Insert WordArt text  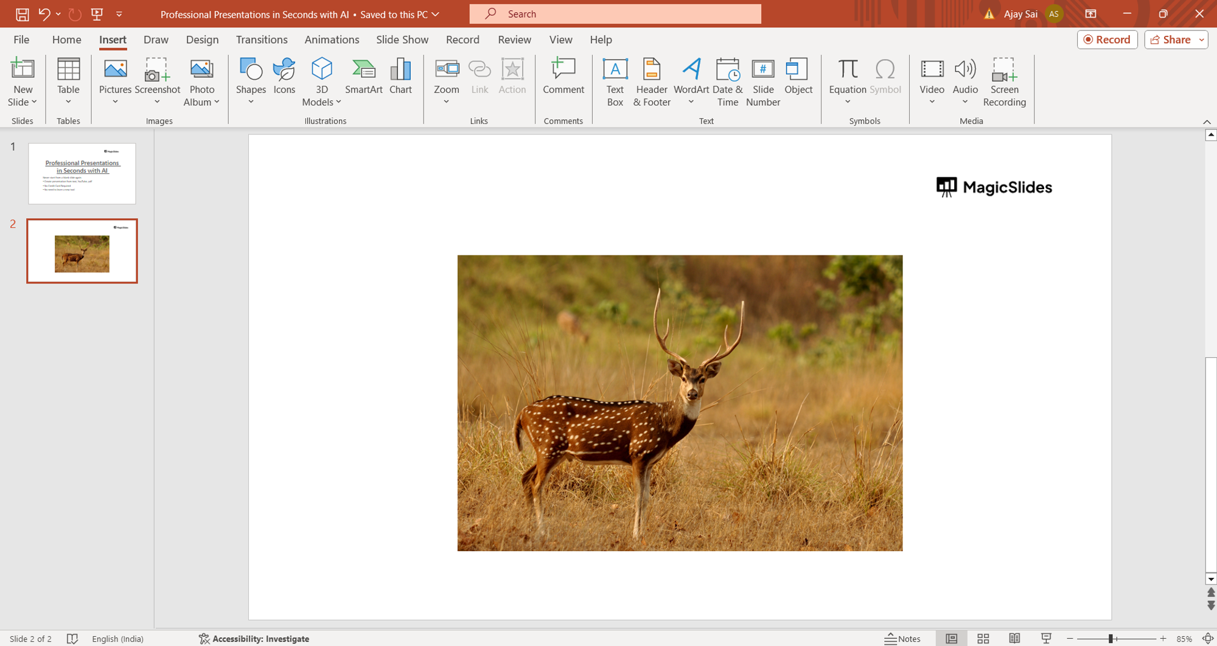point(691,82)
